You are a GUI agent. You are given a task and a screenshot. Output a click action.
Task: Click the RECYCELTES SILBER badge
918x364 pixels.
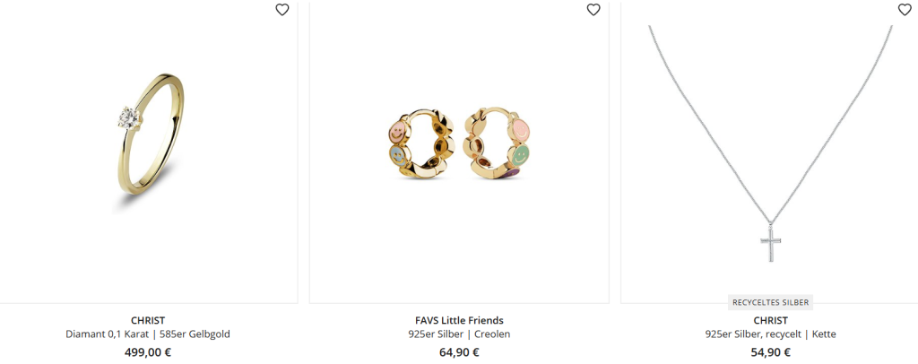[770, 302]
